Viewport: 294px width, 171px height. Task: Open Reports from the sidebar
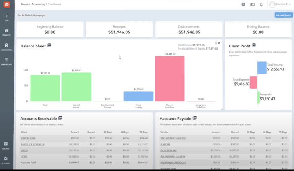[x=6, y=145]
